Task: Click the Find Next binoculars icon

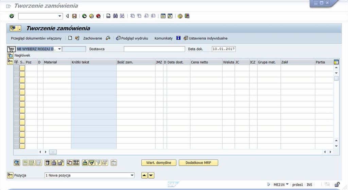Action: coord(122,16)
